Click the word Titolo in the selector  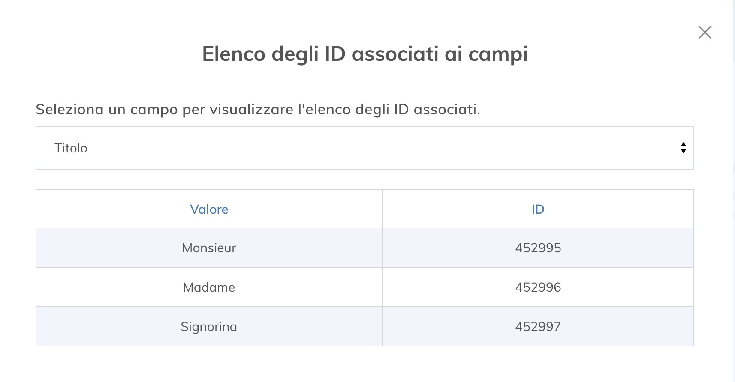pyautogui.click(x=71, y=148)
